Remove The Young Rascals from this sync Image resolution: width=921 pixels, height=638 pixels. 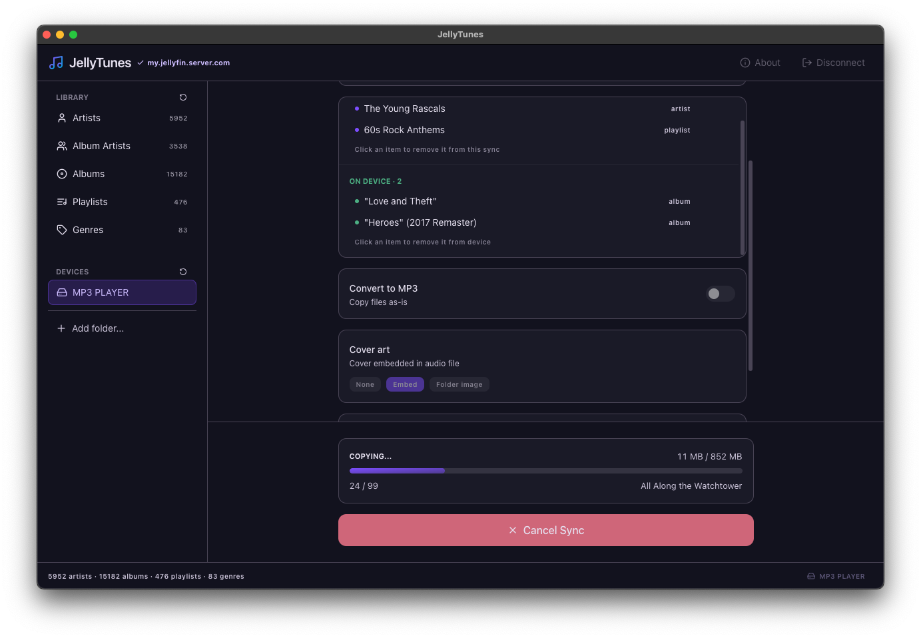pos(522,109)
